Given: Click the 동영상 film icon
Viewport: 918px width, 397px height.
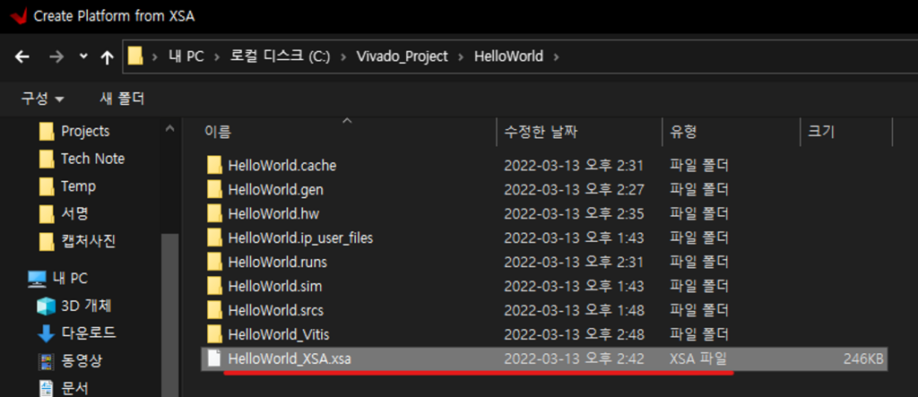Looking at the screenshot, I should tap(46, 361).
